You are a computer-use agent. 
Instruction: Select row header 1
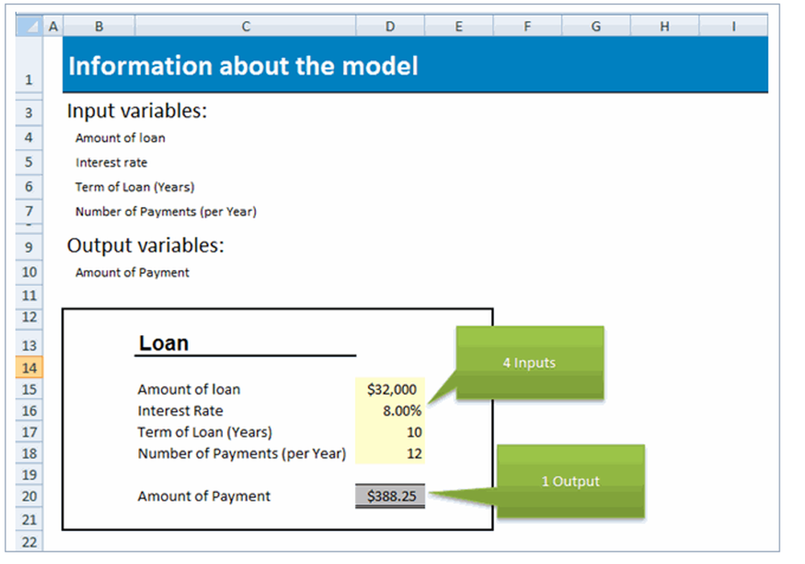pos(28,79)
